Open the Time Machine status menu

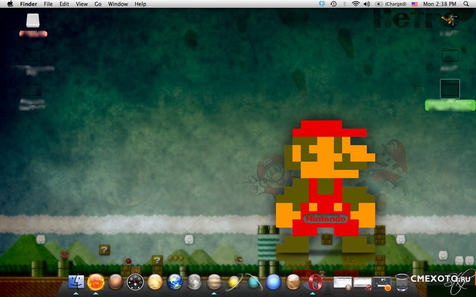[334, 4]
